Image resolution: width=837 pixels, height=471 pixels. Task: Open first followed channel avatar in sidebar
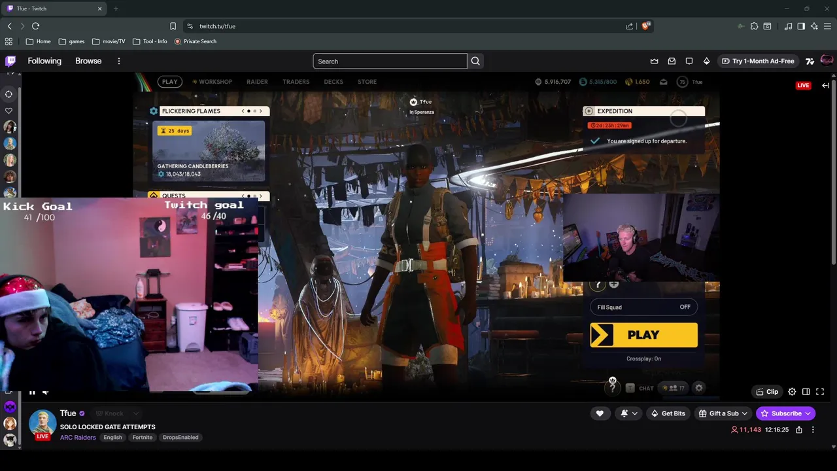pos(10,127)
